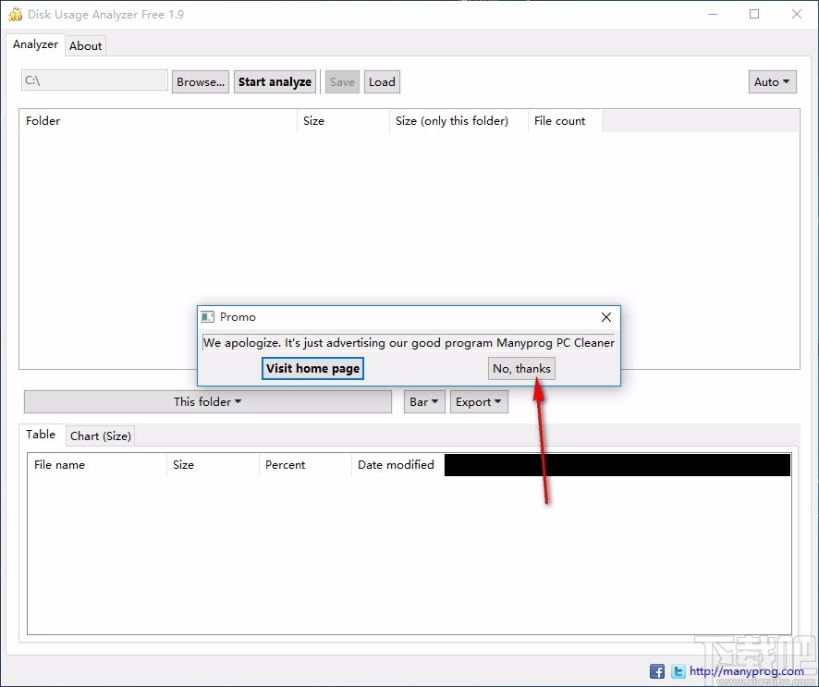Click the Disk Usage Analyzer title bar icon
Screen dimensions: 819x687
tap(15, 14)
